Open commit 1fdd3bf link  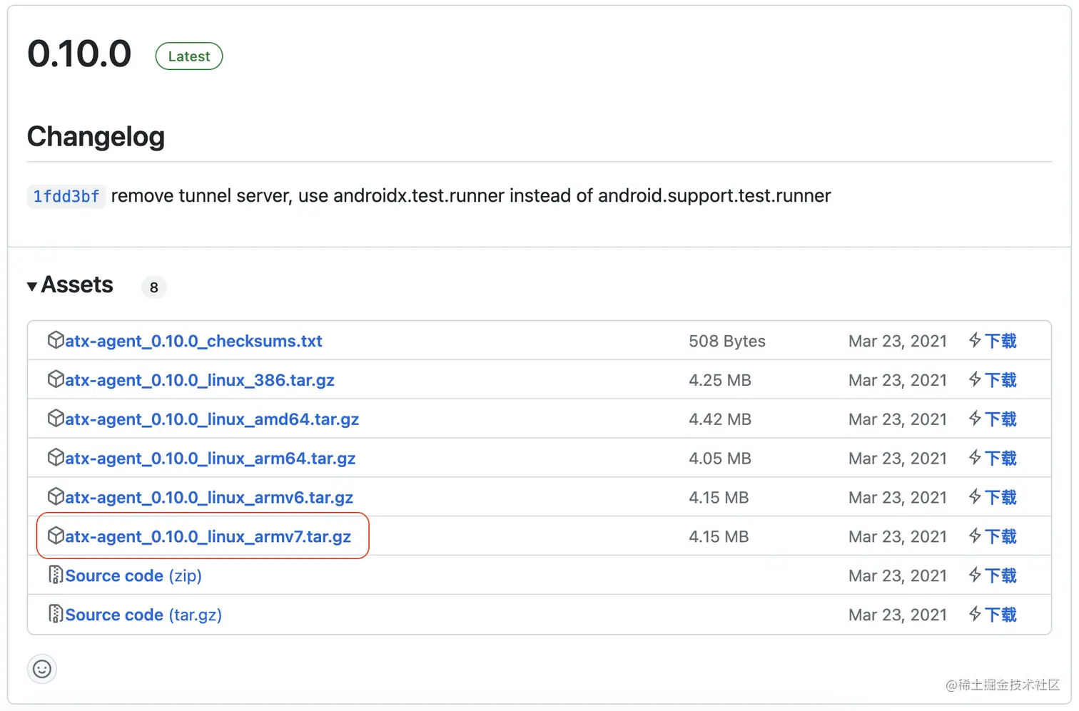click(x=66, y=196)
